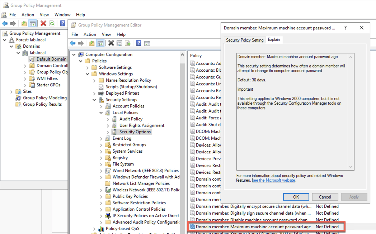Select Default Domain policy tree item

(48, 59)
